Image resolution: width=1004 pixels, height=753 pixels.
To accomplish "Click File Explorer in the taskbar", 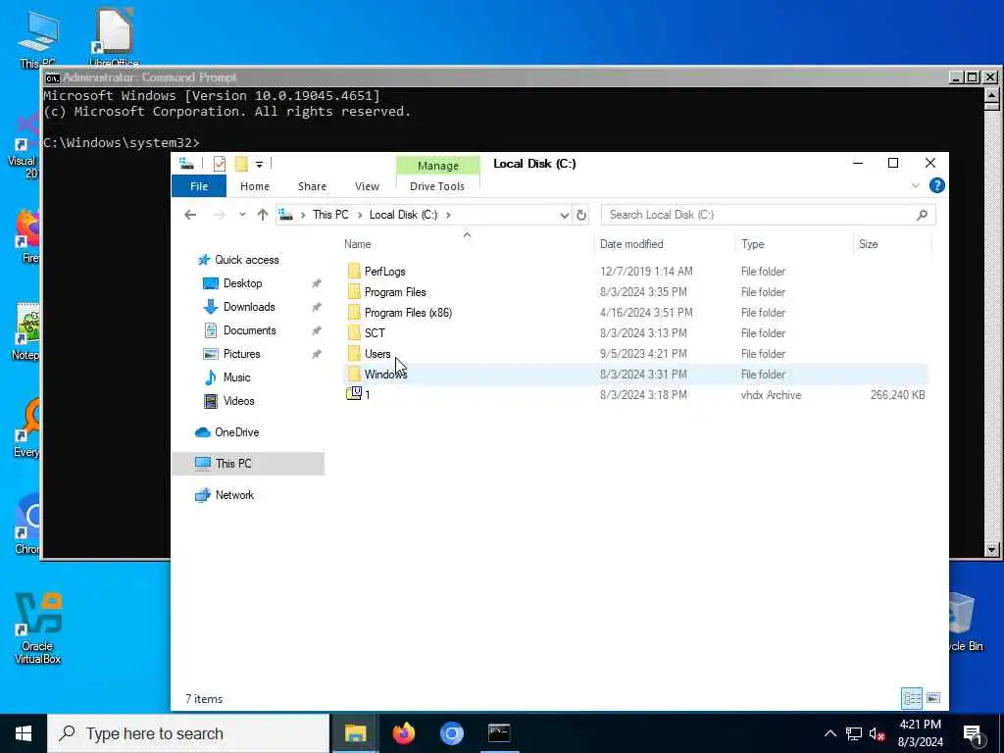I will click(355, 733).
